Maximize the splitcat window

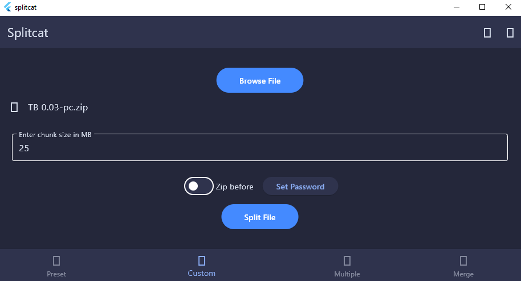click(x=482, y=7)
